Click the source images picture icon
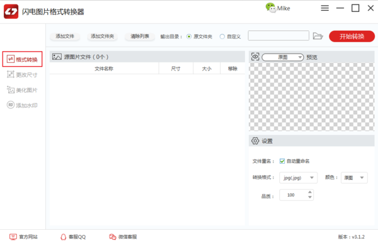Viewport: 378px width, 245px height. 57,57
